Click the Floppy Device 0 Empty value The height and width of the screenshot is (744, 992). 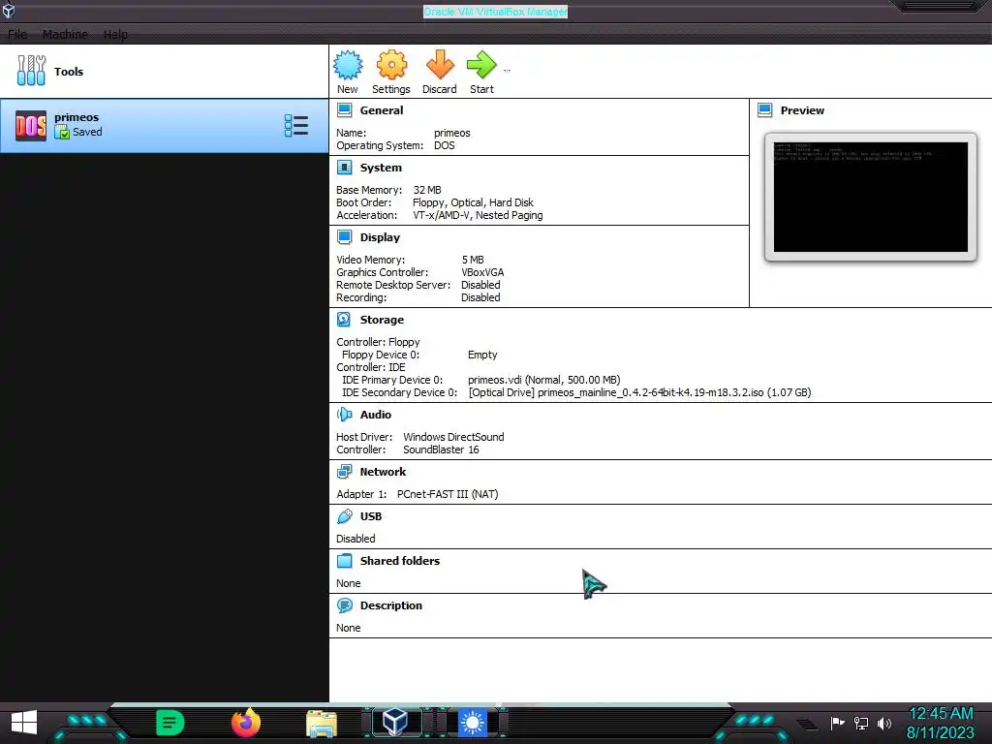pos(482,355)
